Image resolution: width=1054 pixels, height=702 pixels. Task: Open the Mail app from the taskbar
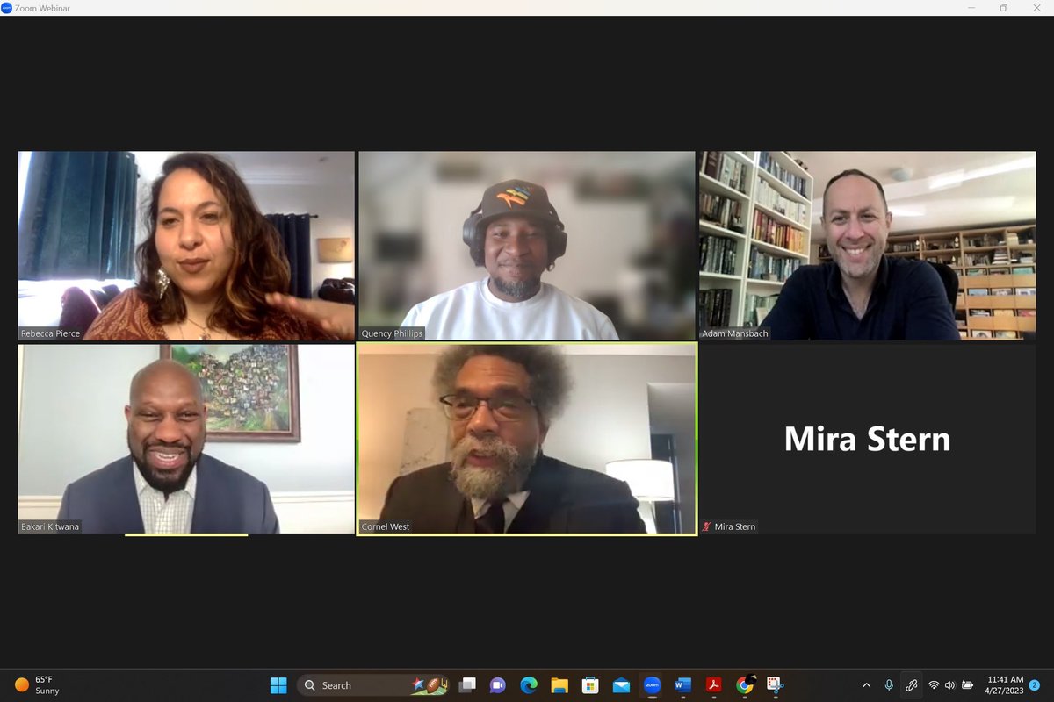coord(621,685)
